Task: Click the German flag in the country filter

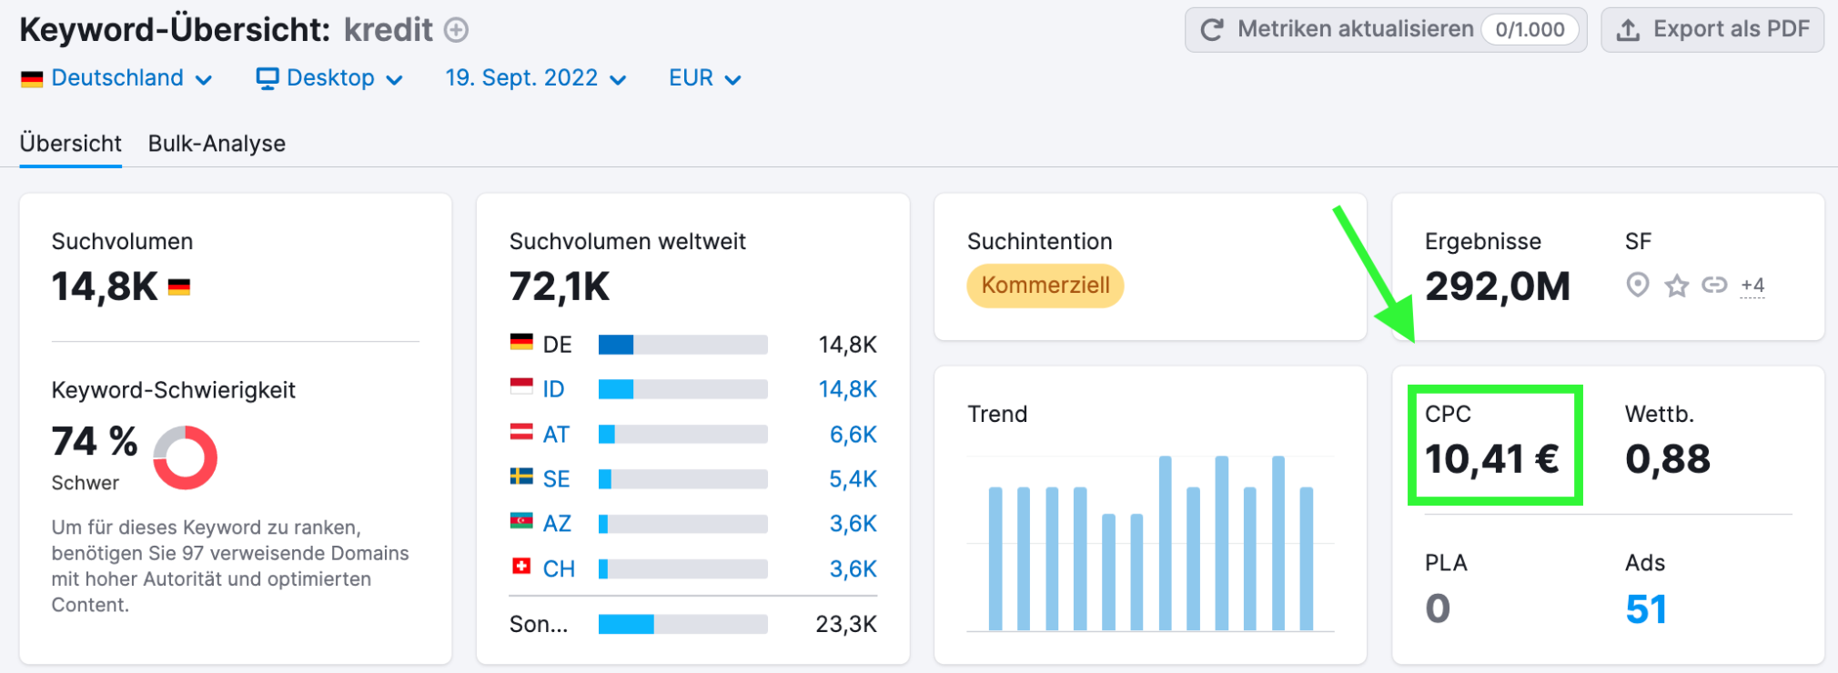Action: [x=32, y=79]
